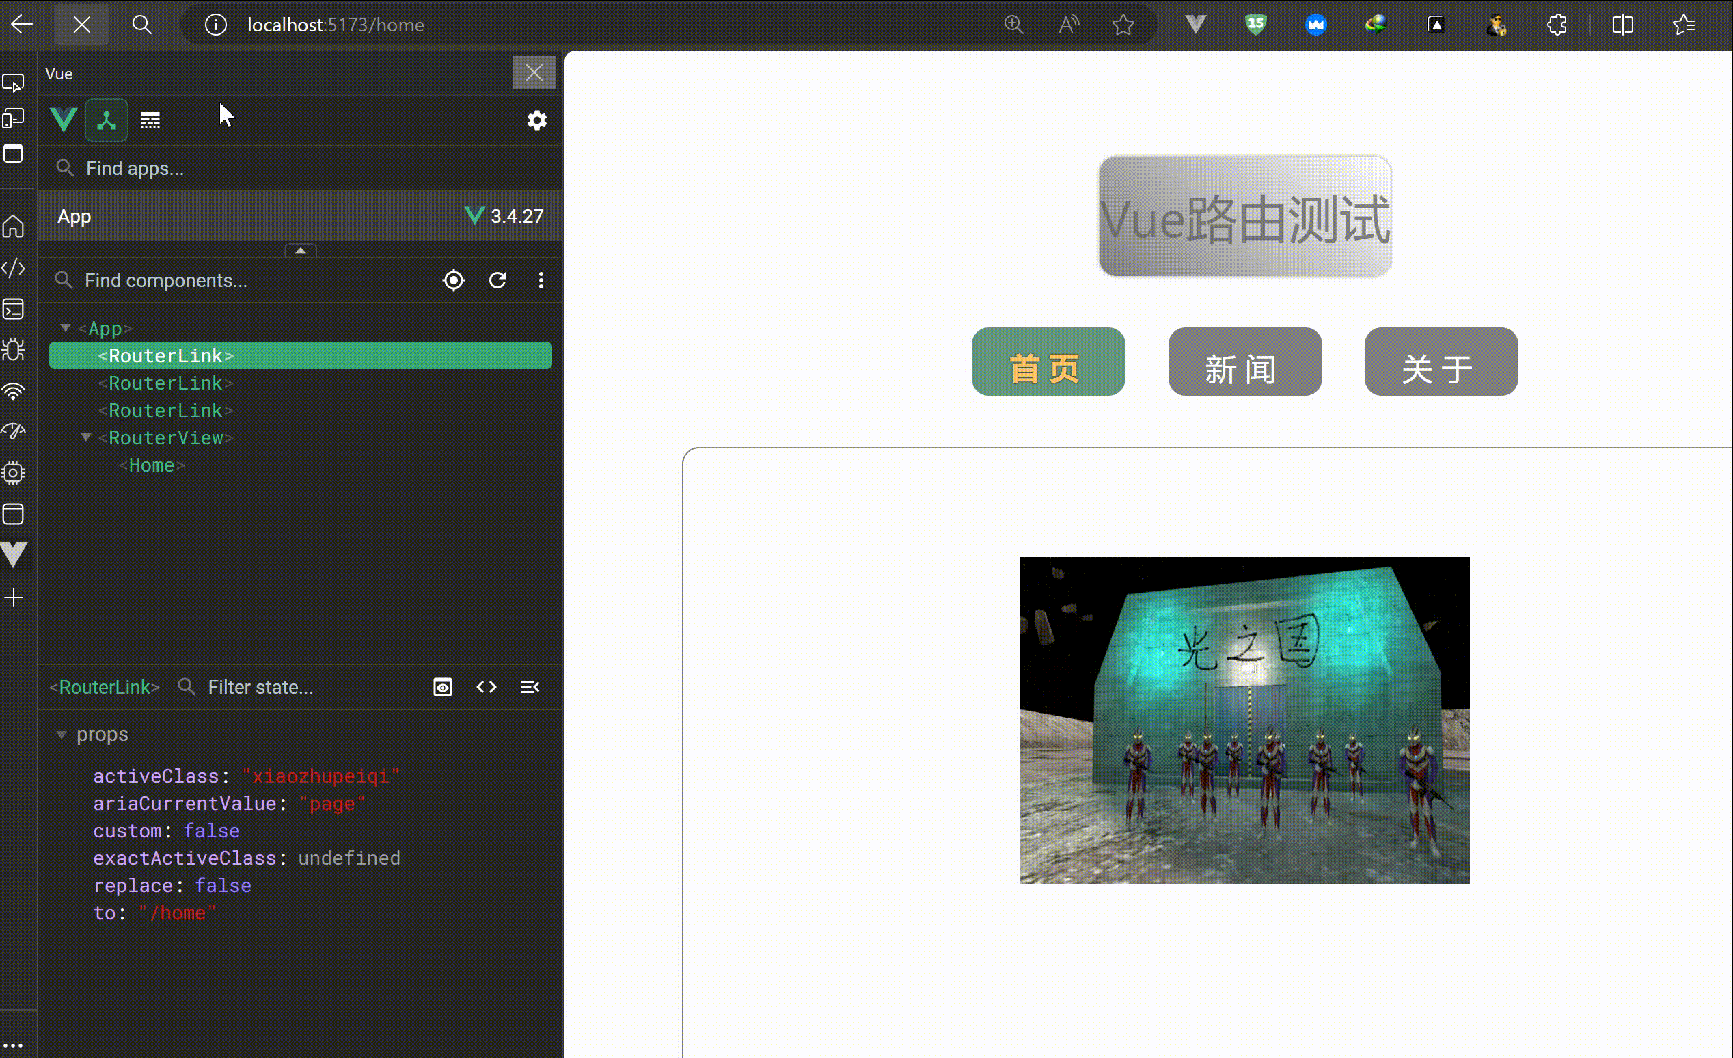This screenshot has height=1058, width=1733.
Task: Open the component tree more options menu
Action: click(541, 281)
